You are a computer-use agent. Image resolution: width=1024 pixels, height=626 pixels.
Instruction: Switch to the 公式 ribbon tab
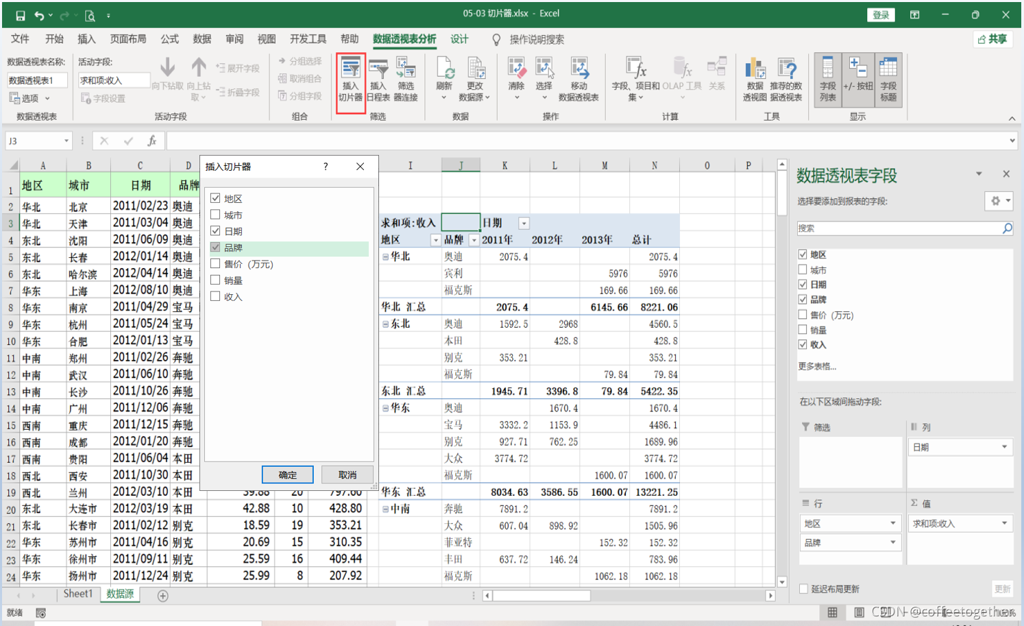169,39
